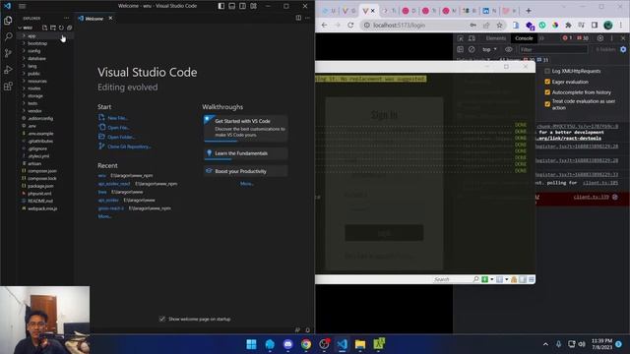Screen dimensions: 630x354
Task: Expand the config folder
Action: pos(45,51)
